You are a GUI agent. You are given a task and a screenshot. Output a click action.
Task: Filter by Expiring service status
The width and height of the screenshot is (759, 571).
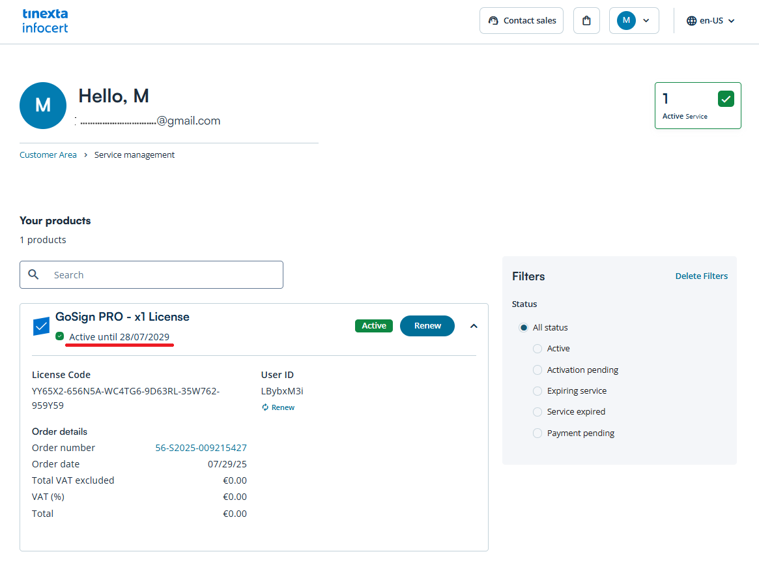537,391
